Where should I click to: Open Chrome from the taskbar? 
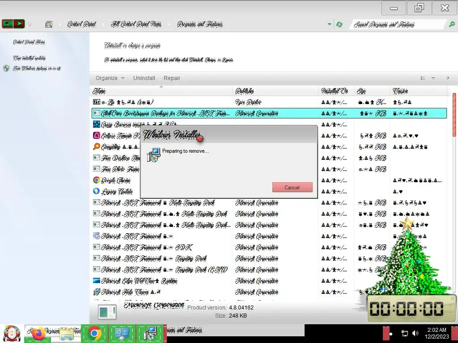pos(94,333)
